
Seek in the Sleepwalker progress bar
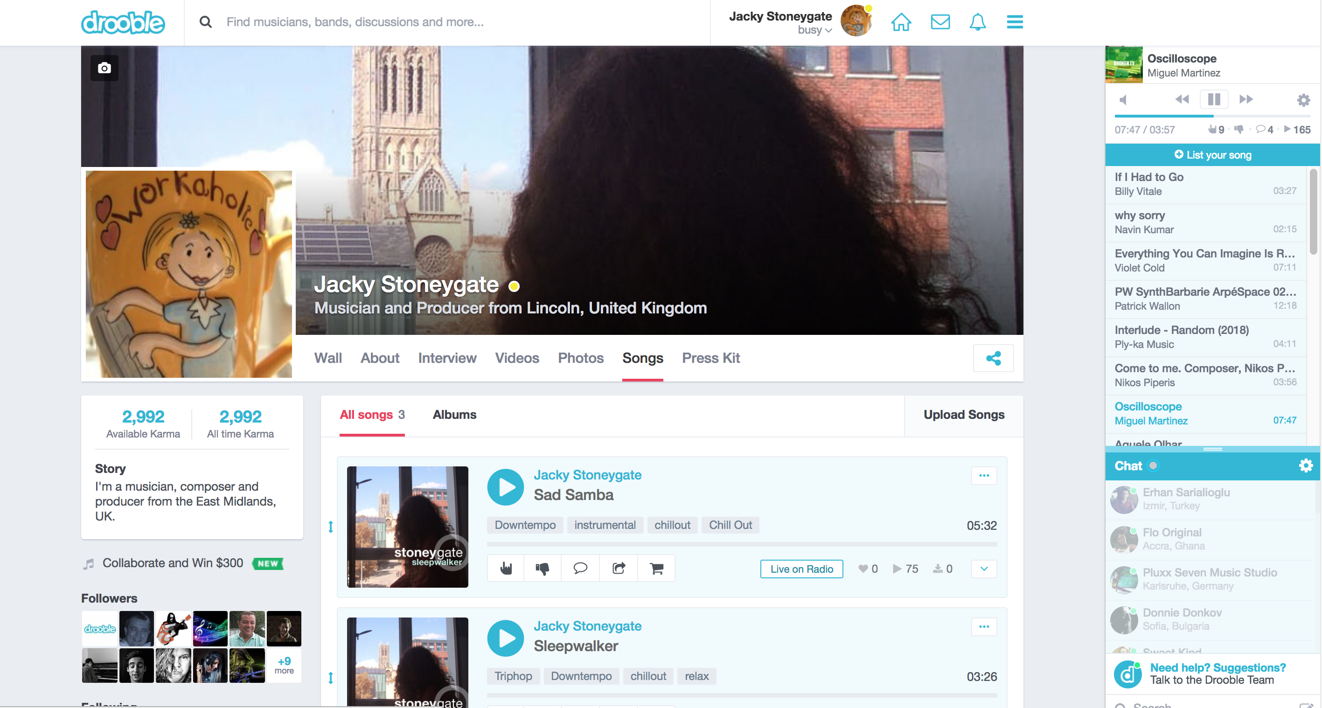click(x=742, y=696)
